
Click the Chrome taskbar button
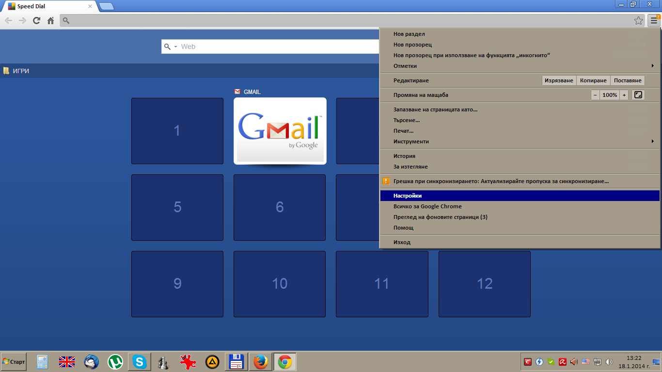point(285,362)
